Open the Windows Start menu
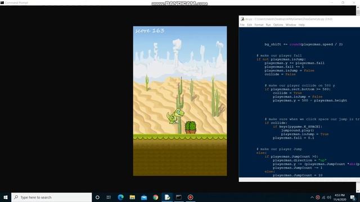 [x=6, y=197]
